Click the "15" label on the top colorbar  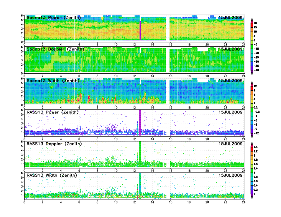pos(255,27)
